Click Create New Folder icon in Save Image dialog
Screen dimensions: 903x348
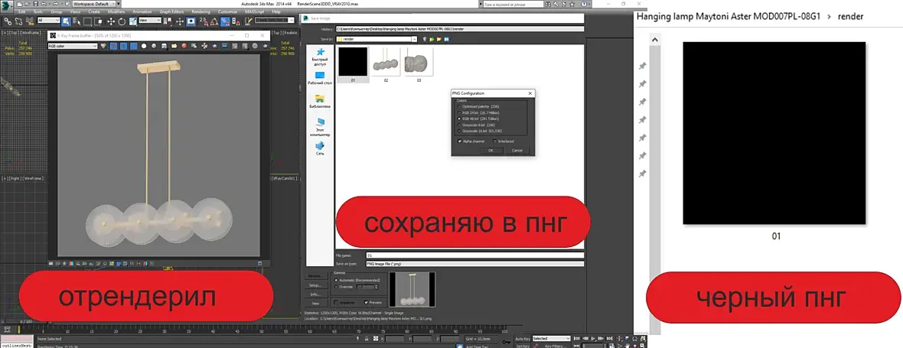(438, 39)
